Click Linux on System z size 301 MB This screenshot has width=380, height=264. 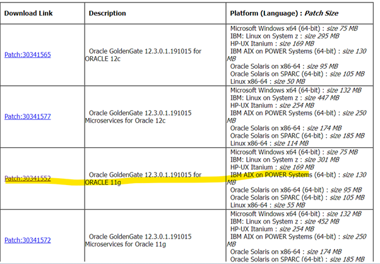(x=285, y=159)
